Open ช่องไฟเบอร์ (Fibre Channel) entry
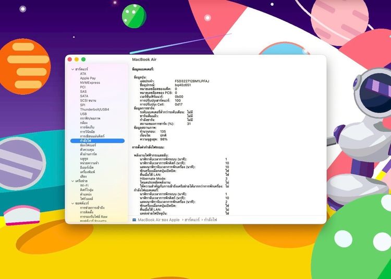Image resolution: width=391 pixels, height=279 pixels. pyautogui.click(x=88, y=145)
